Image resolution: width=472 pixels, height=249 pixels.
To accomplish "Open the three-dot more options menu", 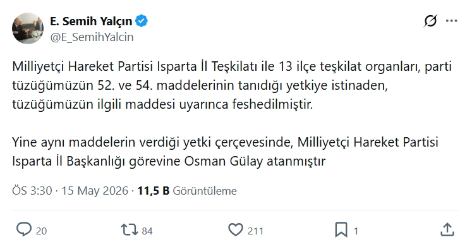I will click(452, 21).
